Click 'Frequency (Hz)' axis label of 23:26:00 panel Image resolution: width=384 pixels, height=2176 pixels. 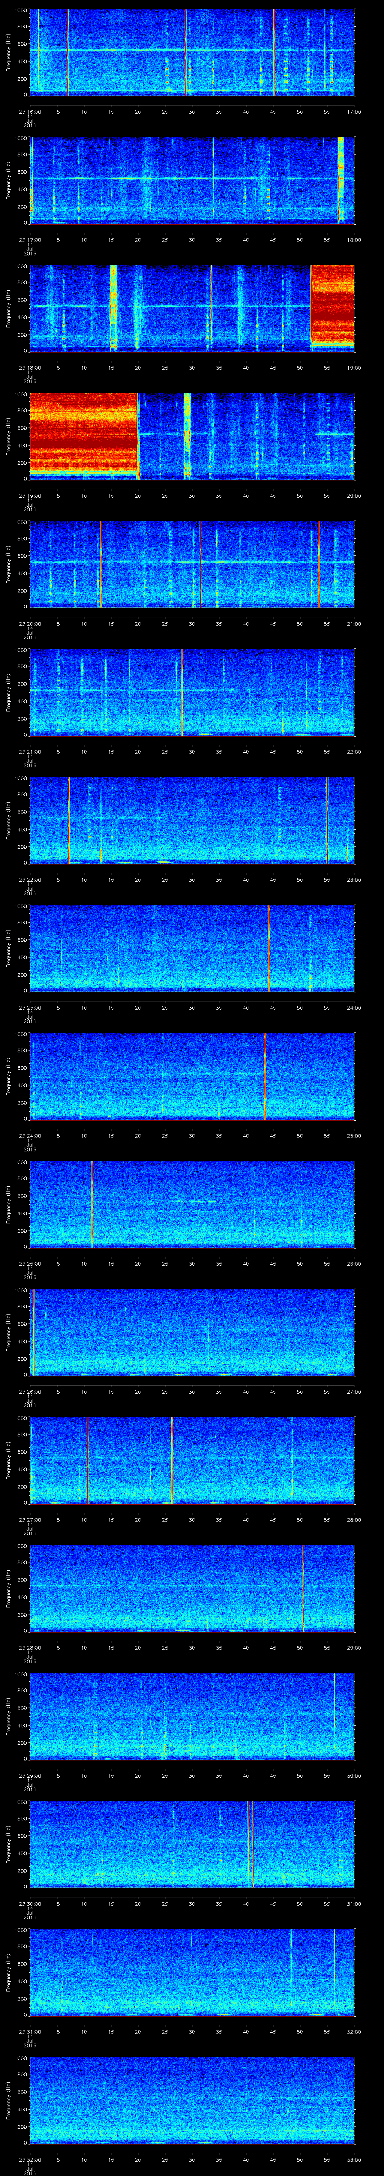point(9,1332)
